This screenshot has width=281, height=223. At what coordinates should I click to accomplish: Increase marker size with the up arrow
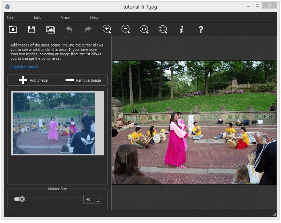coord(98,197)
